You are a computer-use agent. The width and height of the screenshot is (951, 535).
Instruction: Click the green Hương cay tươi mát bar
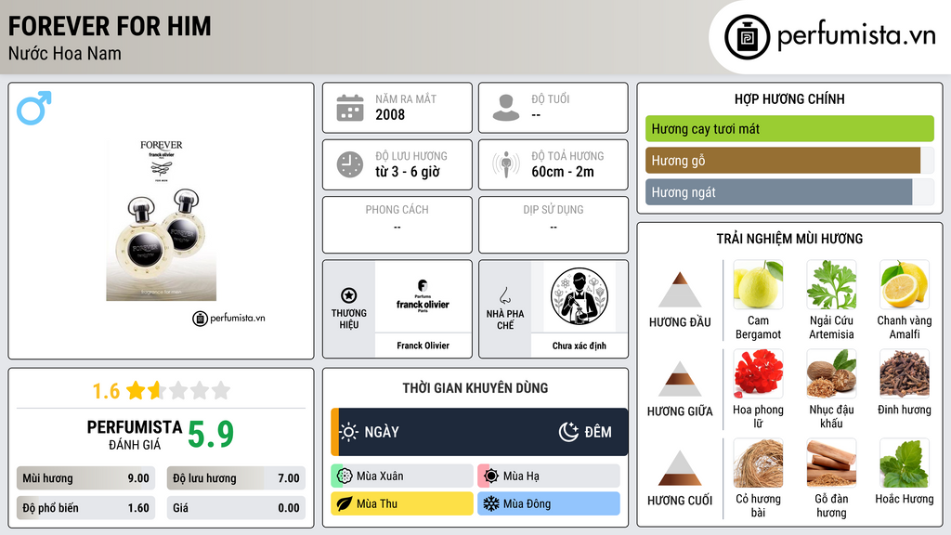pyautogui.click(x=789, y=128)
